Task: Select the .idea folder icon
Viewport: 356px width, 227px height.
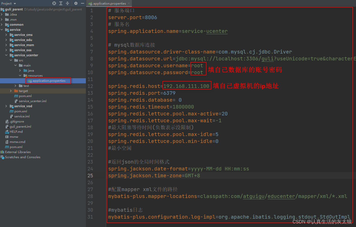Action: (x=7, y=15)
